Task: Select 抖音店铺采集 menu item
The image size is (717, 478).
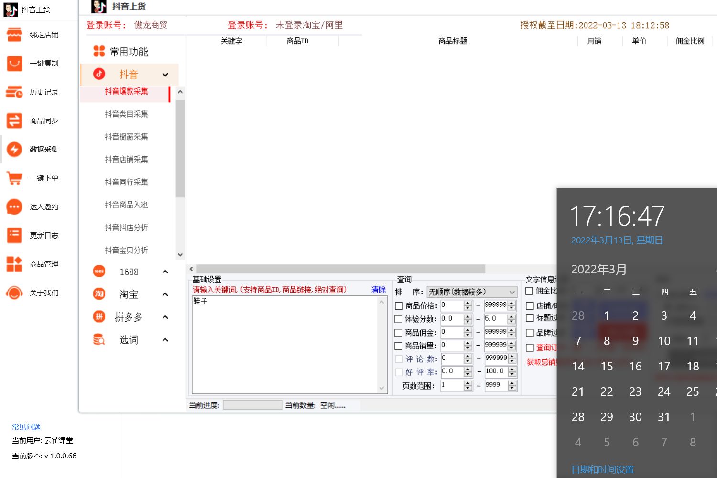Action: click(x=126, y=160)
